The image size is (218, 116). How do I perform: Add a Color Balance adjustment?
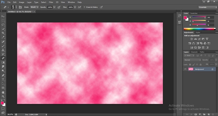[x=193, y=43]
